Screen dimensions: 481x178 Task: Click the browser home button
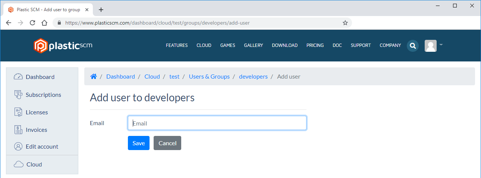(44, 23)
